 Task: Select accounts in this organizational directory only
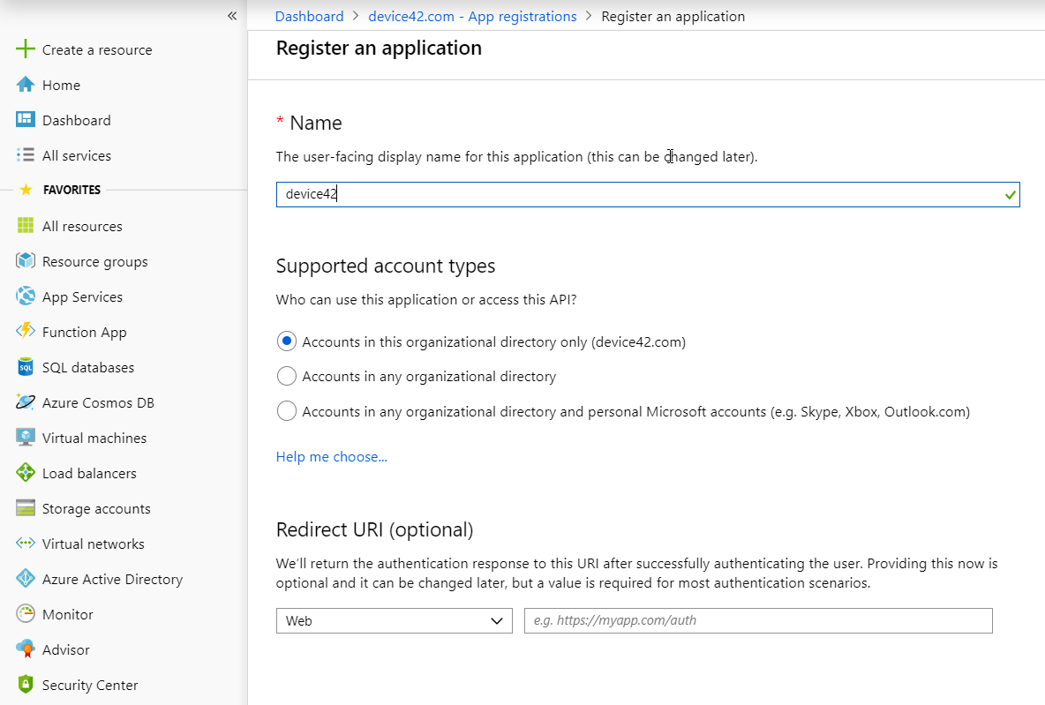[286, 341]
